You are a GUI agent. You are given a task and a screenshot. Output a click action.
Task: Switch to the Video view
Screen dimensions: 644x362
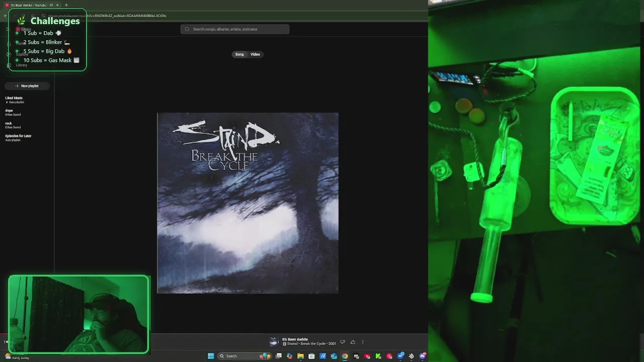[x=255, y=54]
